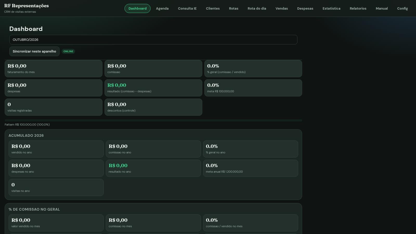Viewport: 416px width, 234px height.
Task: Click the "descontos (controle)" label
Action: (x=121, y=111)
